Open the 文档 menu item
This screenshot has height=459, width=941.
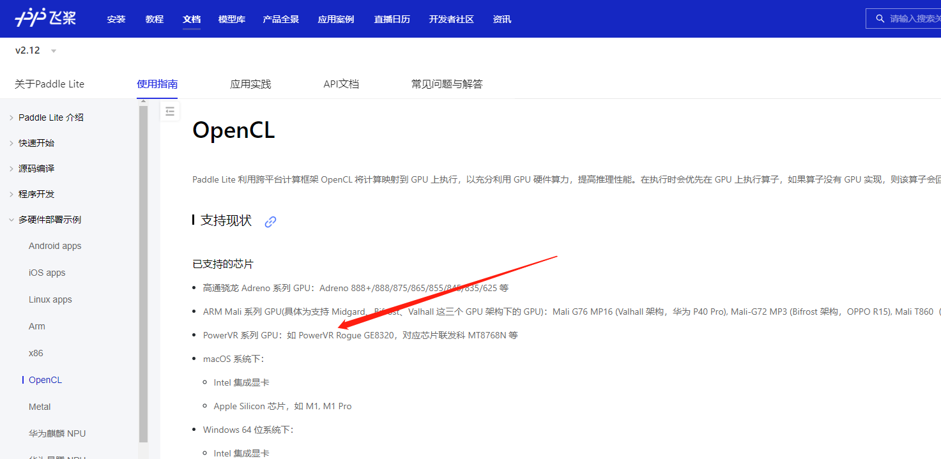pyautogui.click(x=192, y=19)
